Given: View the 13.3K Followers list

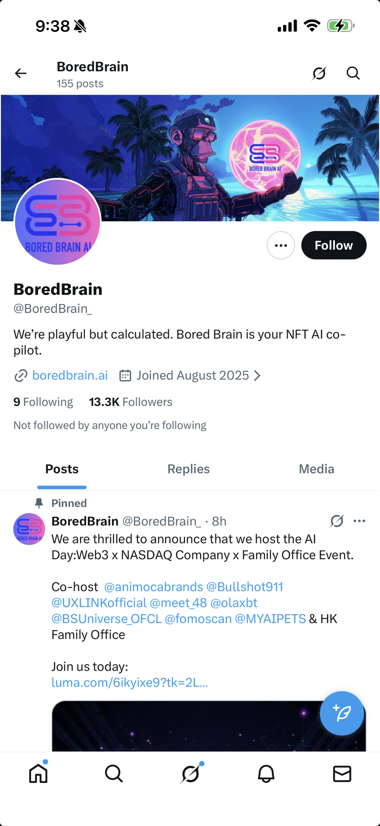Looking at the screenshot, I should coord(131,402).
